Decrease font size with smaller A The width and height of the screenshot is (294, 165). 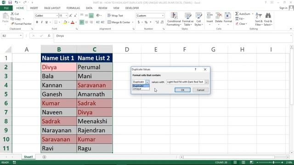[75, 16]
